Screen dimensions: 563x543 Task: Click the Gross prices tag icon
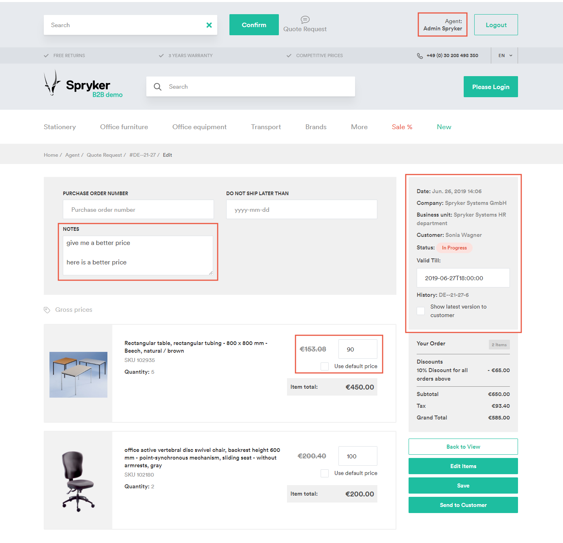(x=47, y=310)
